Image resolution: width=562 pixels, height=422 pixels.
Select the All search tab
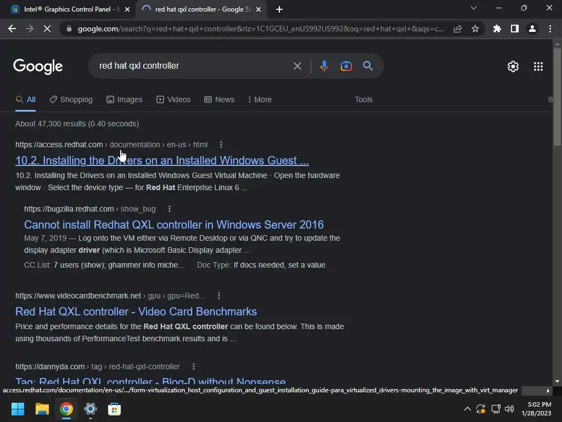pyautogui.click(x=25, y=100)
